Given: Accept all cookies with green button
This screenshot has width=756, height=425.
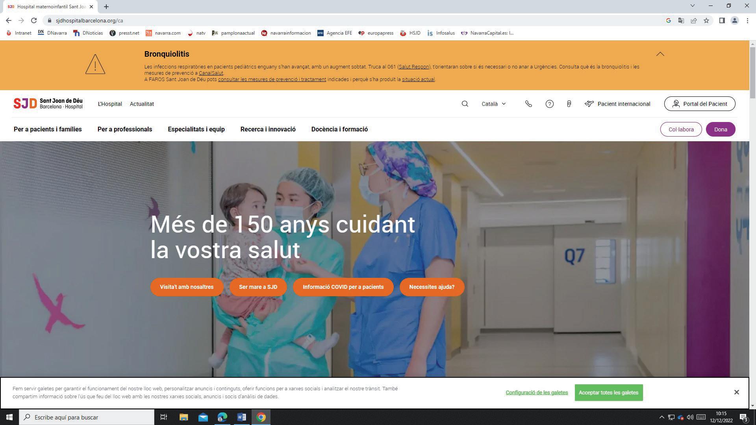Looking at the screenshot, I should tap(608, 393).
